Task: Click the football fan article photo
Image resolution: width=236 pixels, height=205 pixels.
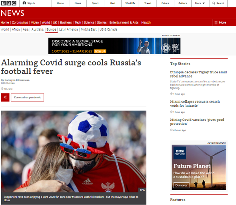Action: 73,151
